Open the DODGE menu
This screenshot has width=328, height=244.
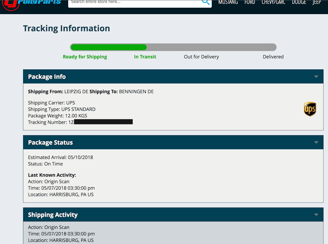tap(299, 2)
